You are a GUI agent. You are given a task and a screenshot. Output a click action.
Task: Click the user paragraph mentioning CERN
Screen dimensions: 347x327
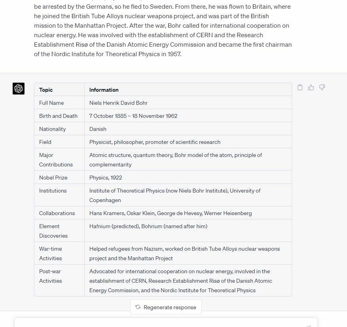pyautogui.click(x=163, y=30)
